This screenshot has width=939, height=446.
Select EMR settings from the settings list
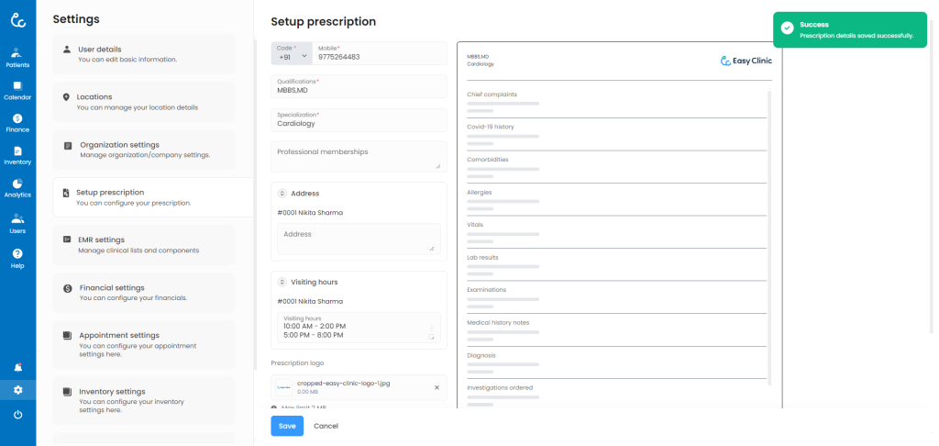click(x=152, y=245)
